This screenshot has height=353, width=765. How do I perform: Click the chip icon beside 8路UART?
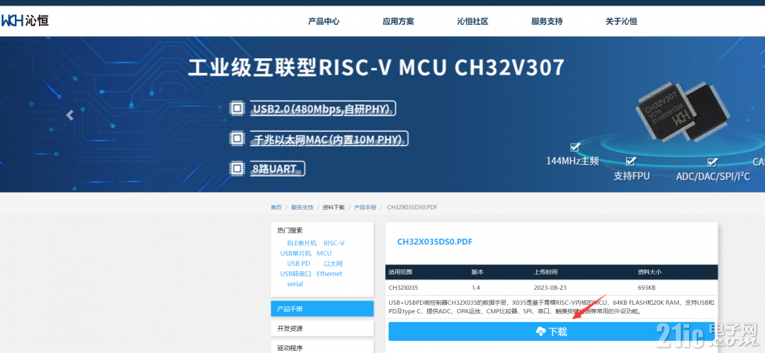(237, 169)
